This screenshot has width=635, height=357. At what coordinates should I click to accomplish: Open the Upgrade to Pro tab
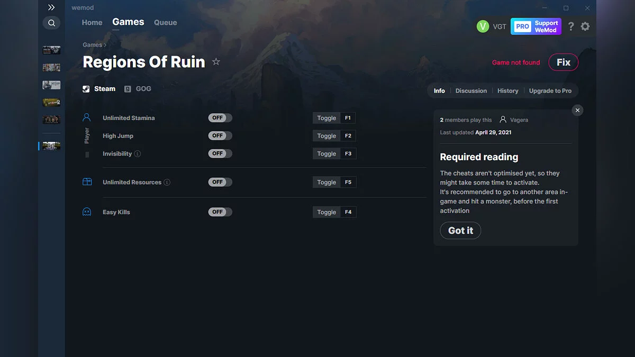coord(550,91)
